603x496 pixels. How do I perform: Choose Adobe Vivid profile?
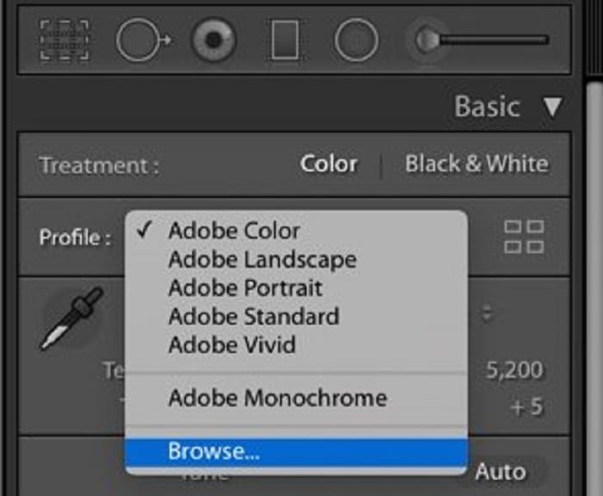tap(232, 344)
